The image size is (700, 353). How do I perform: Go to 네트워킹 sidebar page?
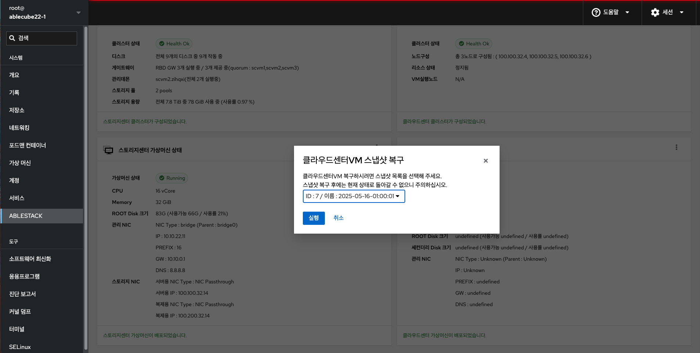[19, 128]
